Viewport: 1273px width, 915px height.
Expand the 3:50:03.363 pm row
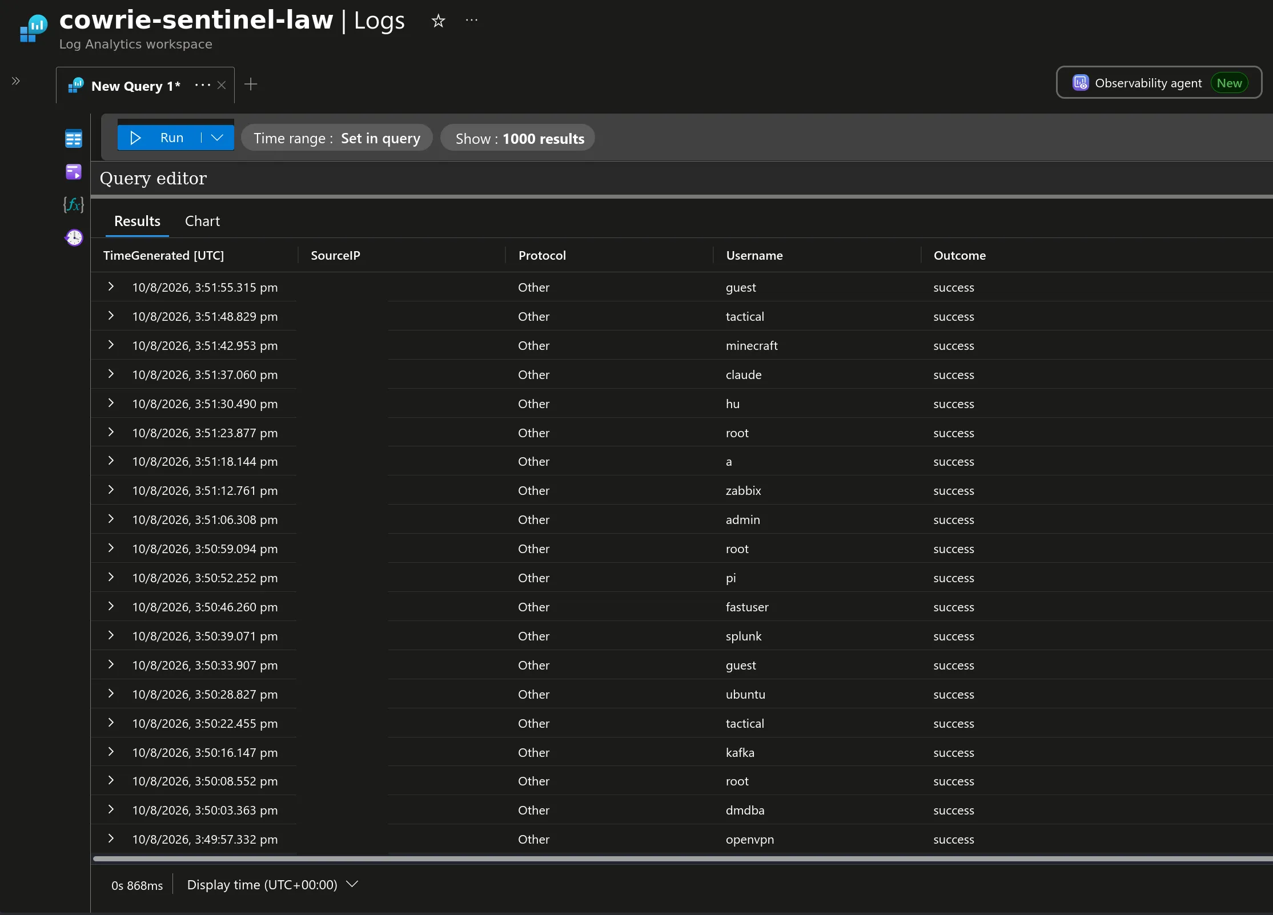pos(111,809)
